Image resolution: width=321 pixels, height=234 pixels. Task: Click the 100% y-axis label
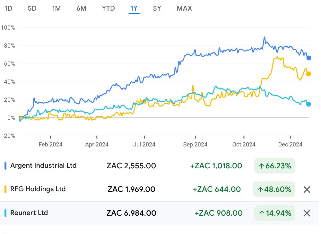(x=8, y=28)
